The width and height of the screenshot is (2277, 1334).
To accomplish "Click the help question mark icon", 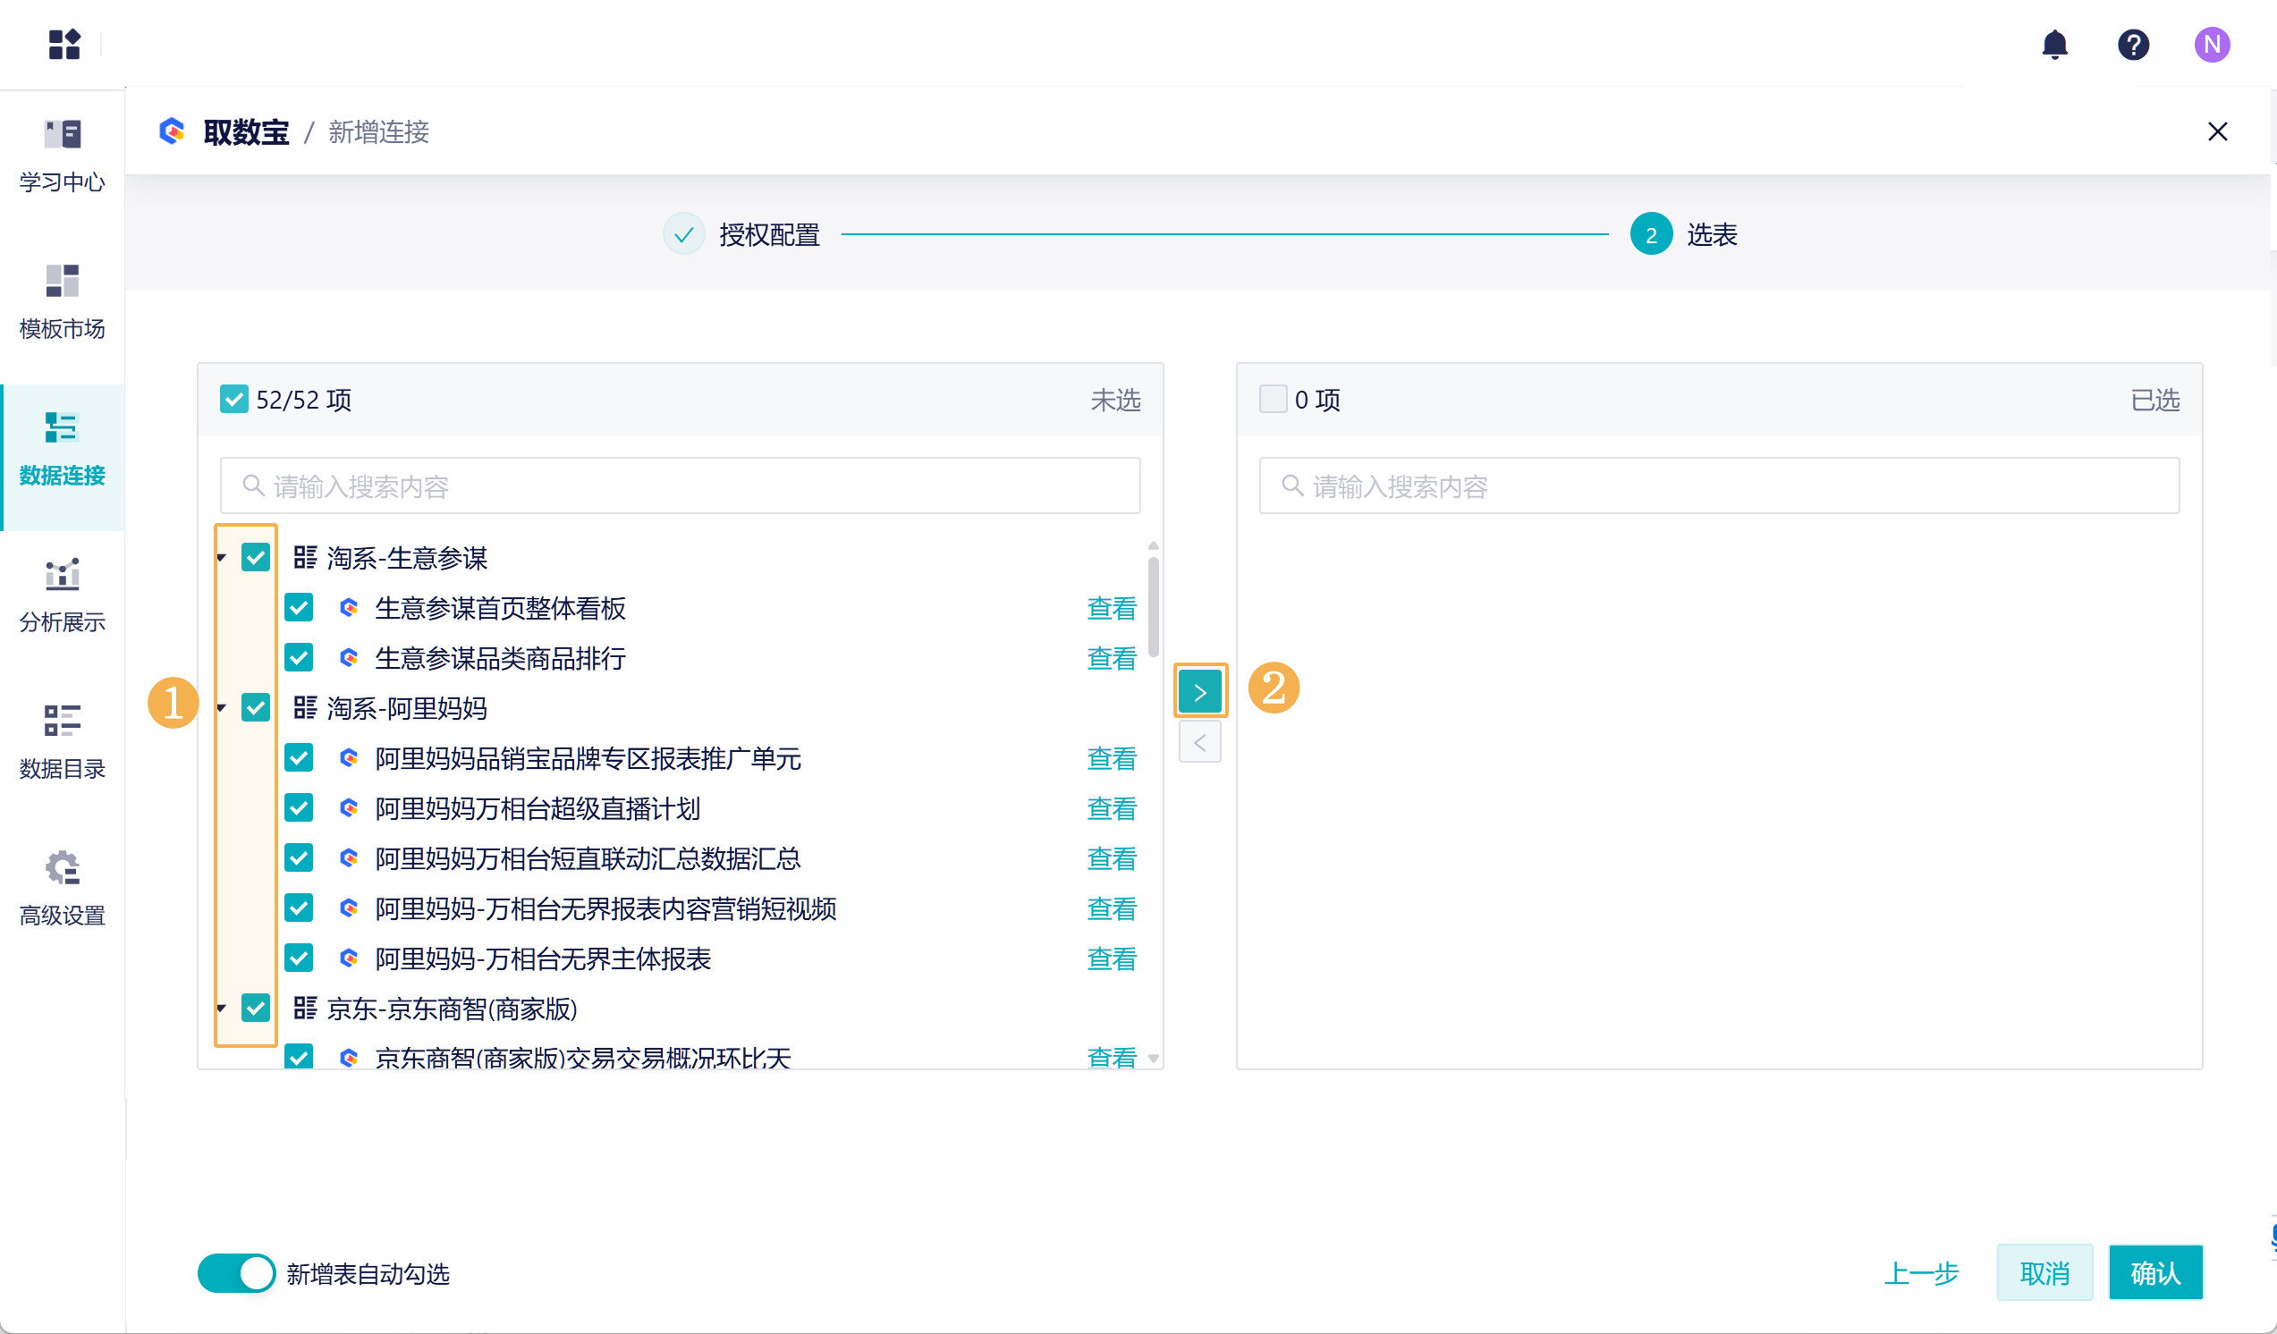I will point(2132,44).
